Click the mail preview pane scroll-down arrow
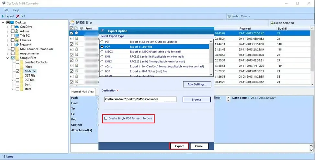The width and height of the screenshot is (315, 160). click(311, 150)
